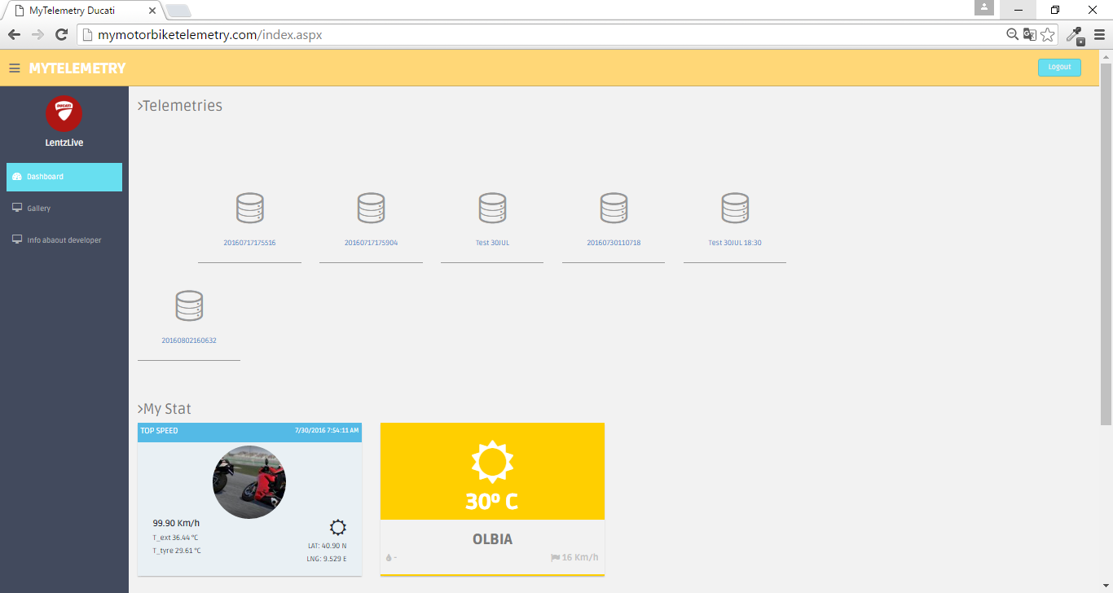Click the address bar URL field
1113x593 pixels.
[538, 34]
